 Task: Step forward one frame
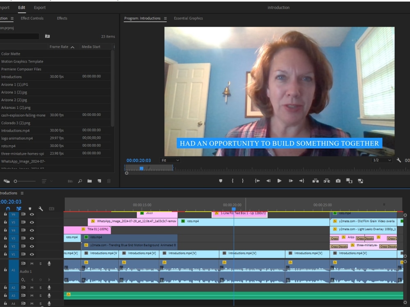[x=291, y=181]
